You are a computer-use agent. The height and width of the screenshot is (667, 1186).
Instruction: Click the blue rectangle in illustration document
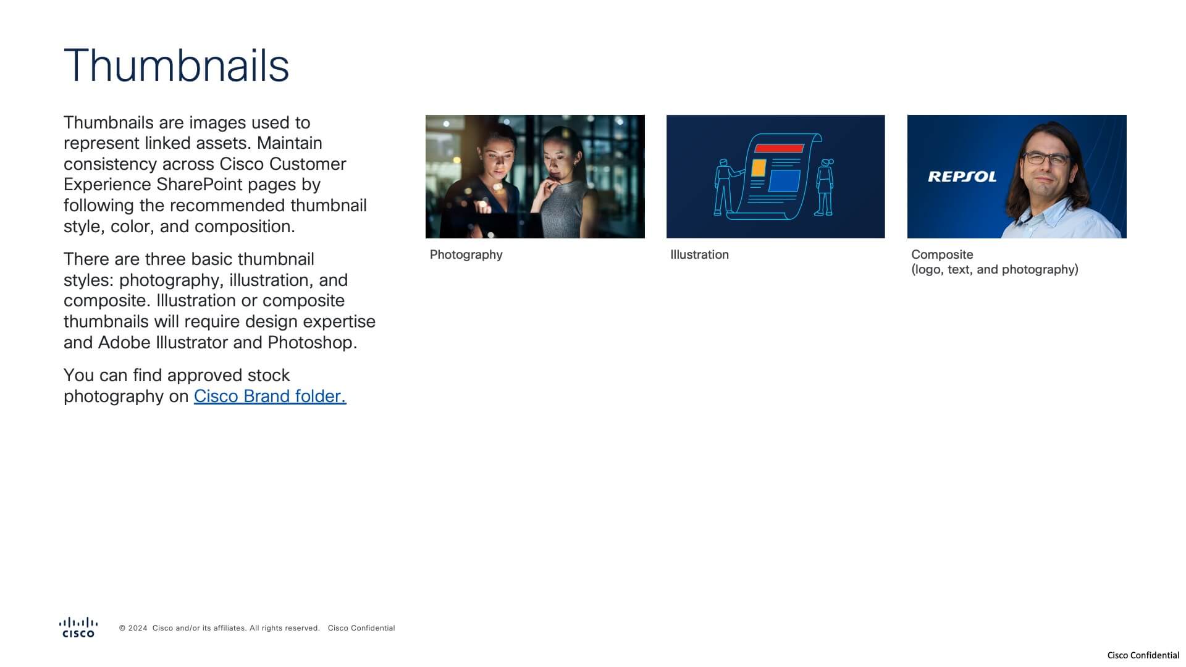pyautogui.click(x=784, y=181)
